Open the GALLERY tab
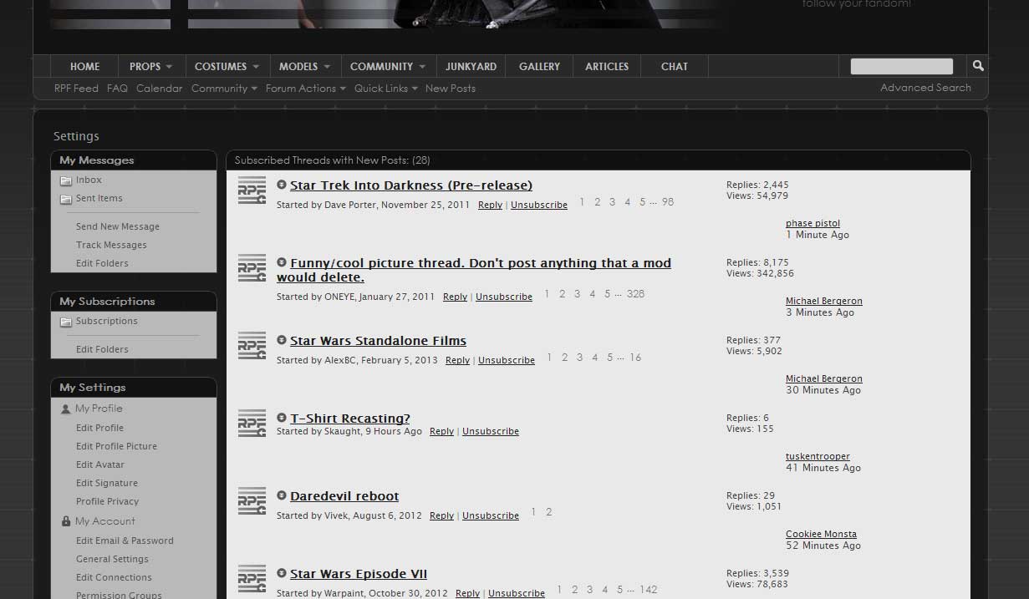 539,66
